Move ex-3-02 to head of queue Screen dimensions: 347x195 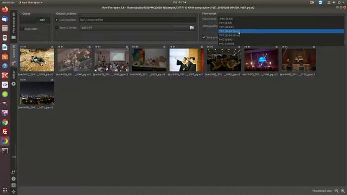(59, 47)
